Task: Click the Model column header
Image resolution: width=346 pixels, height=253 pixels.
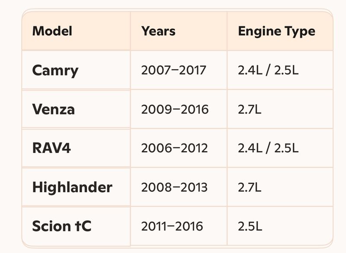Action: click(52, 31)
